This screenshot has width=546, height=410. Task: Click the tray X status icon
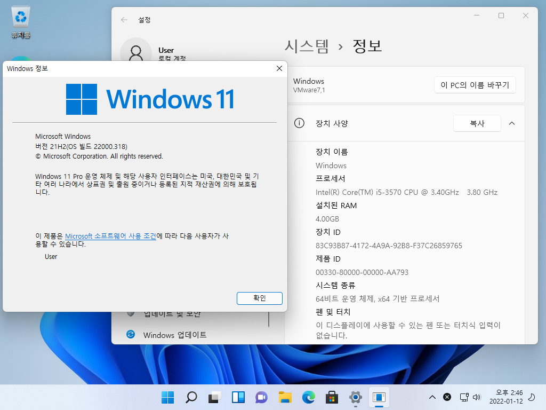[447, 397]
